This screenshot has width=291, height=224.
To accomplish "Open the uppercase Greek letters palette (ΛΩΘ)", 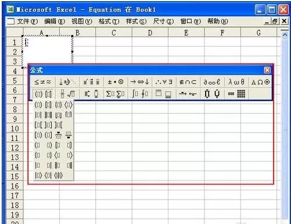I will (260, 82).
